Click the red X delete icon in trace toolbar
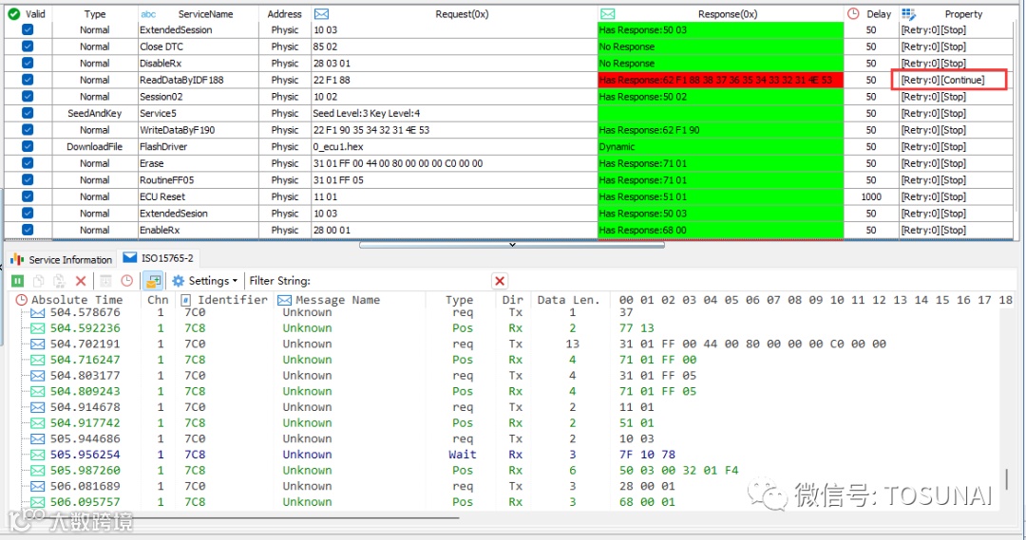1026x540 pixels. (x=81, y=281)
